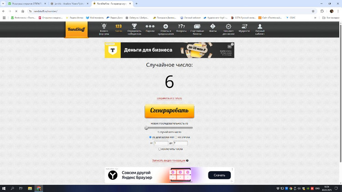Click the 'до' maximum value field
Screen dimensions: 342x192
180,143
